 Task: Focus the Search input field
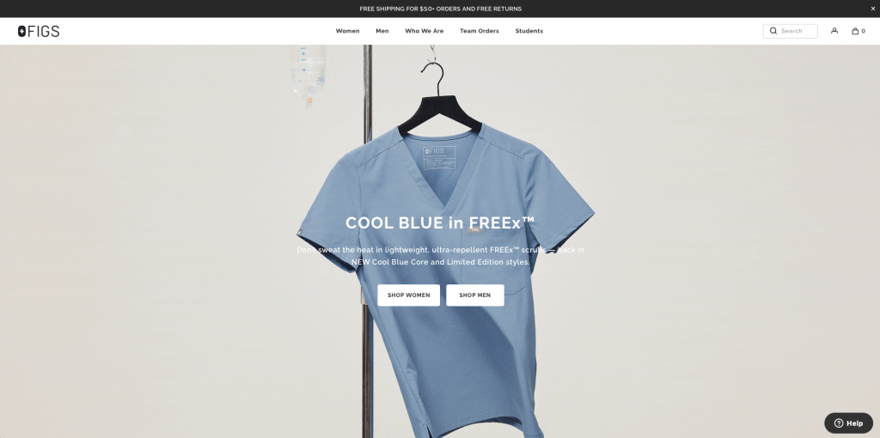click(x=791, y=31)
